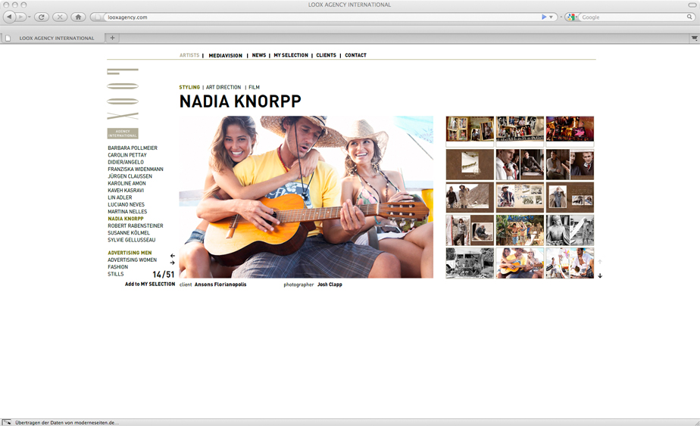Viewport: 700px width, 426px height.
Task: Click into the Google search field
Action: click(x=633, y=17)
